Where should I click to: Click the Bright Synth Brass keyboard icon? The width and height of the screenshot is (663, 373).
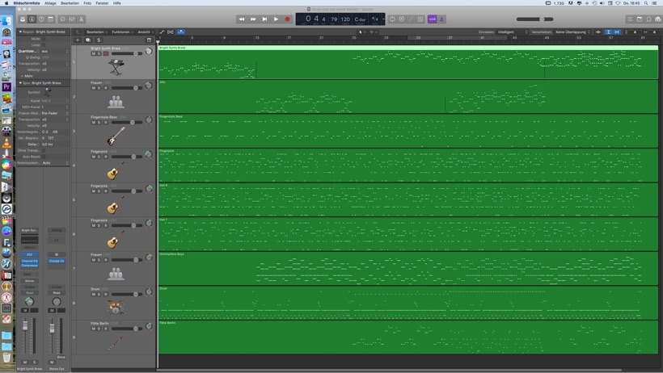coord(116,67)
